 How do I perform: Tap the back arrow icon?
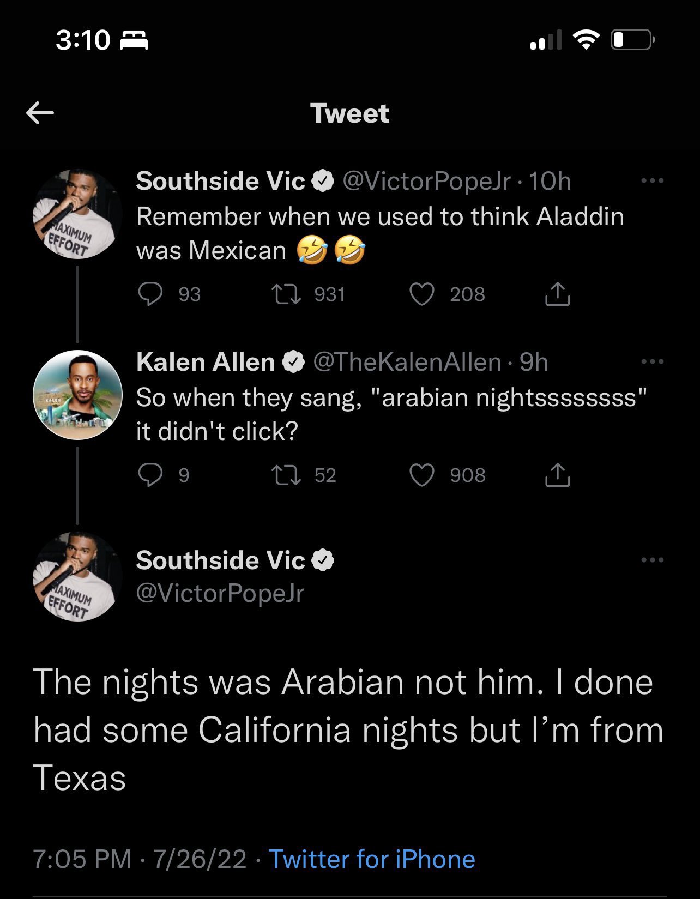40,113
